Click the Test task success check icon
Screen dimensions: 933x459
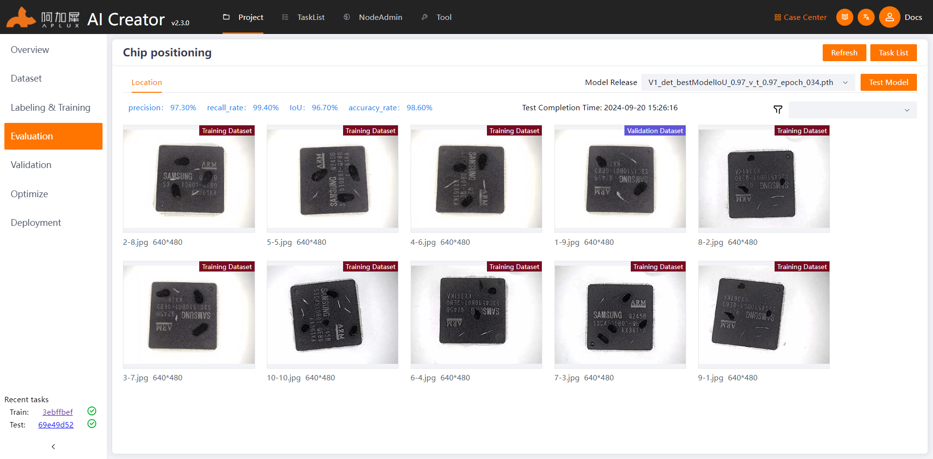click(x=92, y=424)
